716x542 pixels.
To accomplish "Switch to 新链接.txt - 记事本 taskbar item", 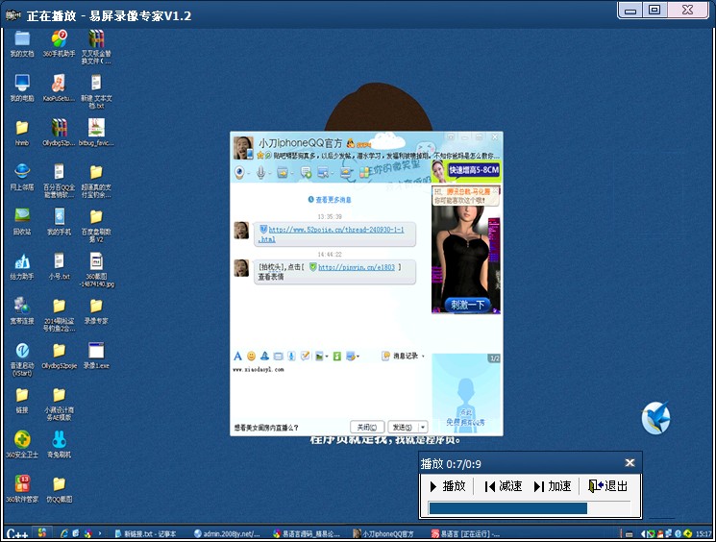I will (x=145, y=533).
